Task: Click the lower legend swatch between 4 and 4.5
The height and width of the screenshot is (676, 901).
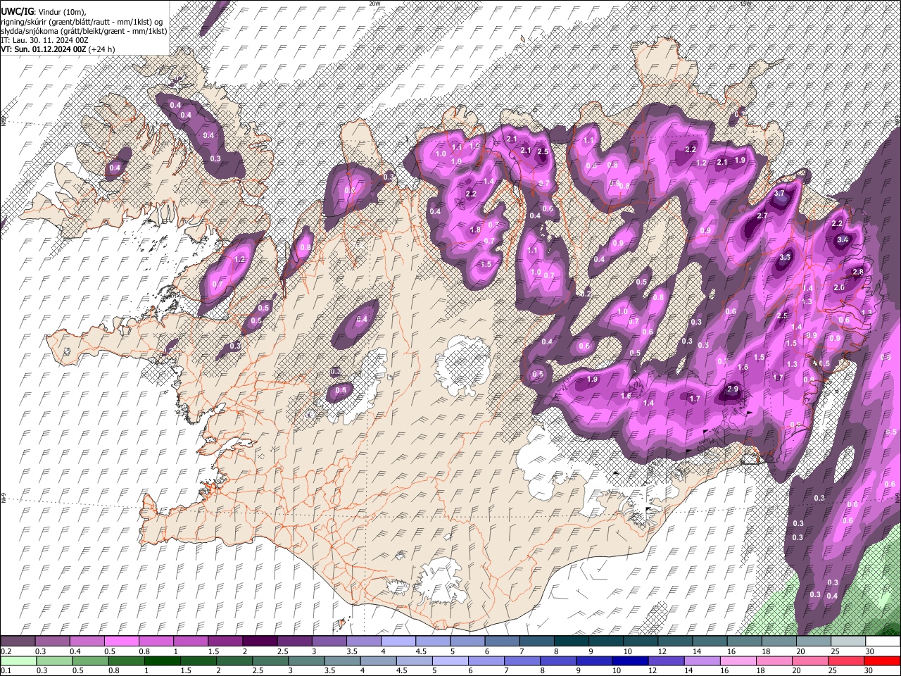Action: coord(378,661)
